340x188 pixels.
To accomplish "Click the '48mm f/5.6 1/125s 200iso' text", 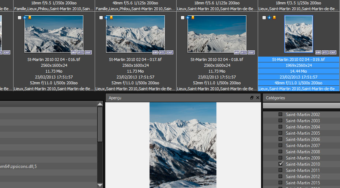I will tap(135, 3).
